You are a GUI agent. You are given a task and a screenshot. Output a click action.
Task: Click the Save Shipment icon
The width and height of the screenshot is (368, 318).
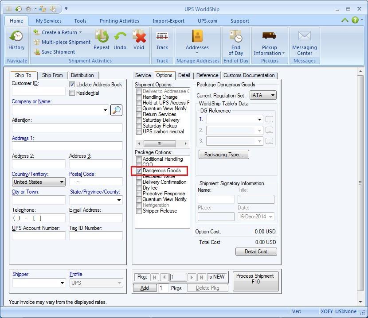point(36,52)
